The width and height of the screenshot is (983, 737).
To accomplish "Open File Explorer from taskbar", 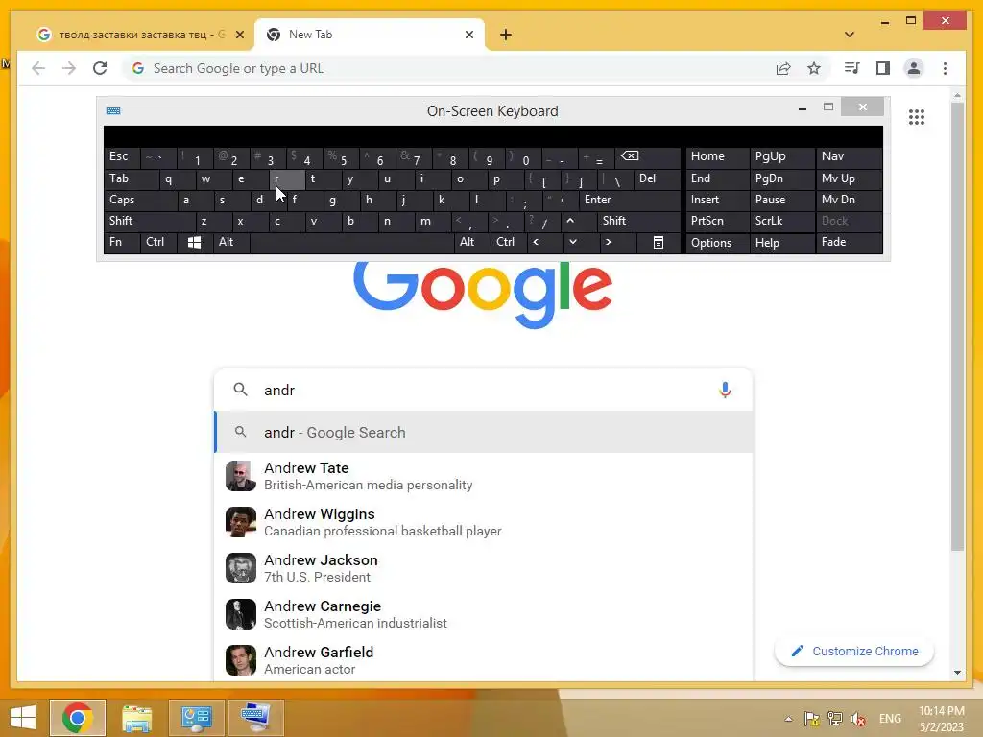I will tap(136, 718).
